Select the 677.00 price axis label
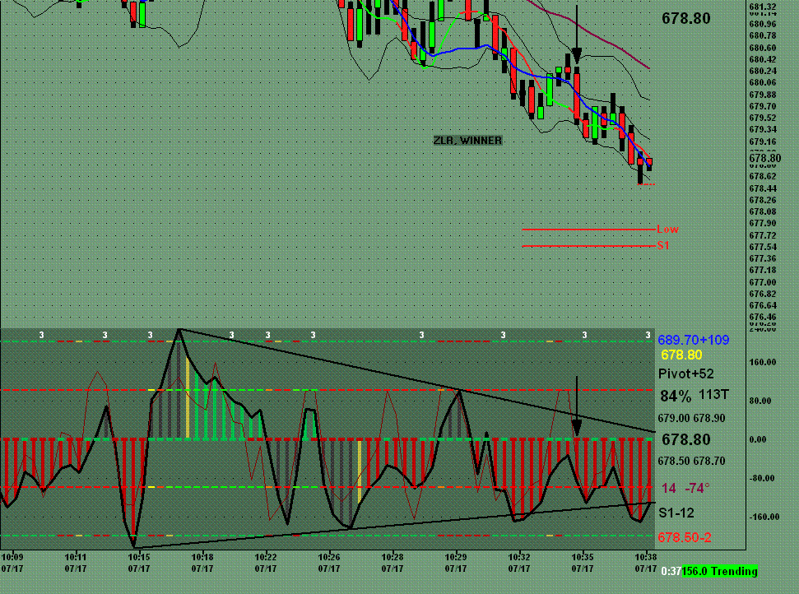Image resolution: width=799 pixels, height=594 pixels. [763, 282]
